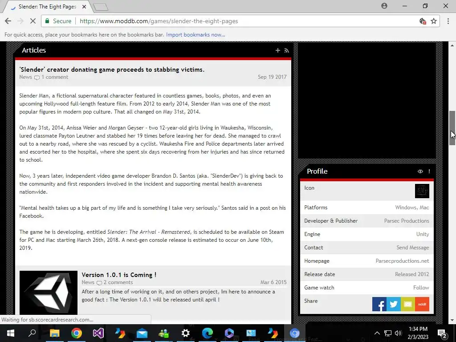Toggle the Profile watch eye icon
The width and height of the screenshot is (456, 342).
pyautogui.click(x=420, y=171)
